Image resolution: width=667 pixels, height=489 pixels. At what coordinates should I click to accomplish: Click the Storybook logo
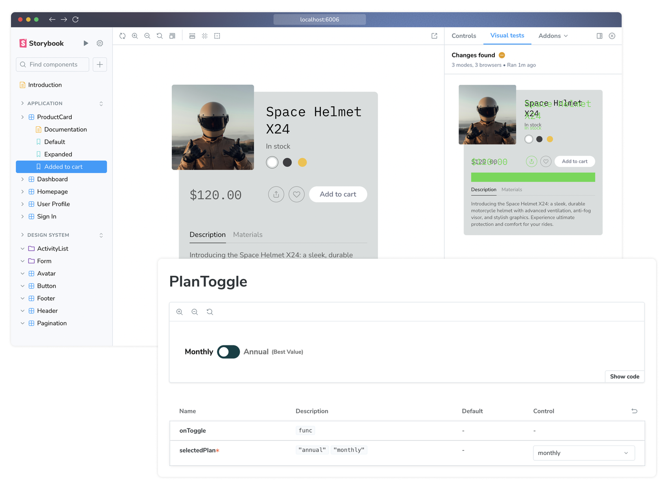pos(42,43)
